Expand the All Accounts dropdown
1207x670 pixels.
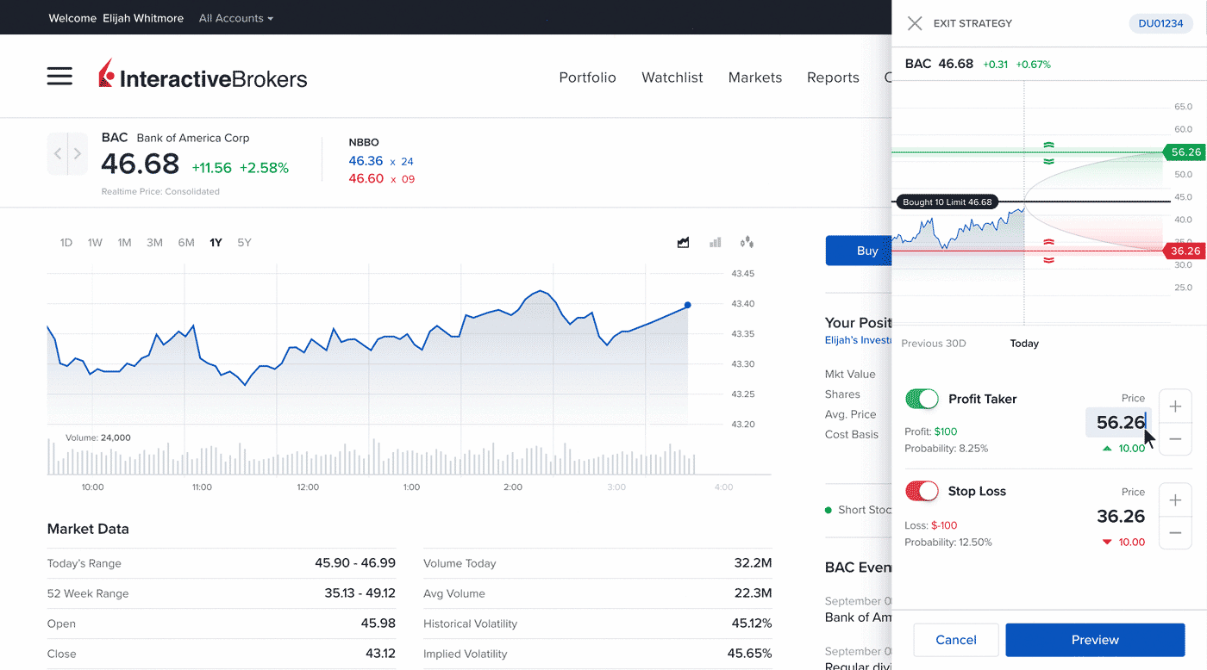(x=235, y=18)
